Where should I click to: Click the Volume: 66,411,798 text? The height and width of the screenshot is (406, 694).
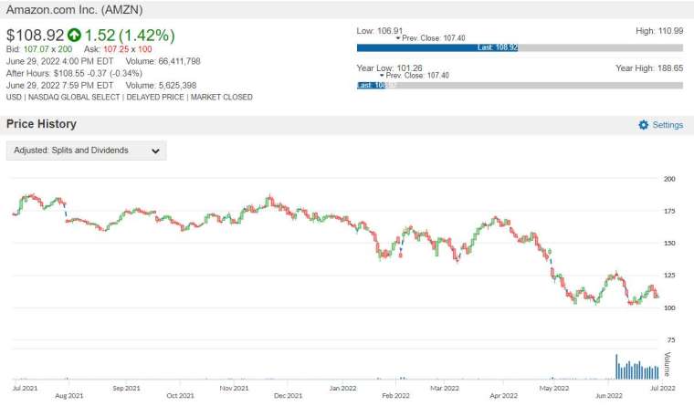point(163,61)
